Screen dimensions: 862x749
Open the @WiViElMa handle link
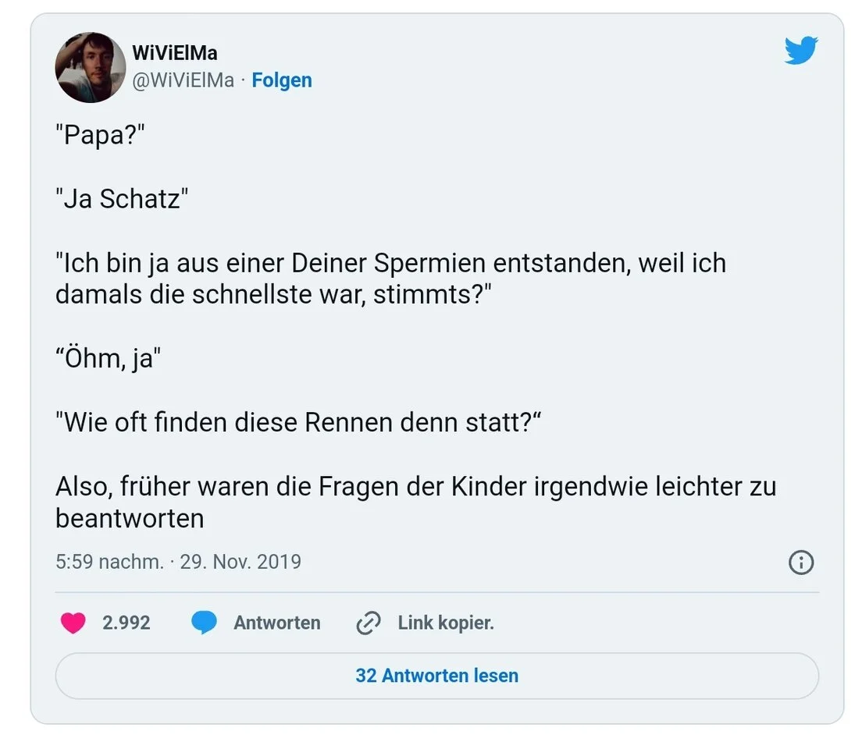pyautogui.click(x=183, y=80)
